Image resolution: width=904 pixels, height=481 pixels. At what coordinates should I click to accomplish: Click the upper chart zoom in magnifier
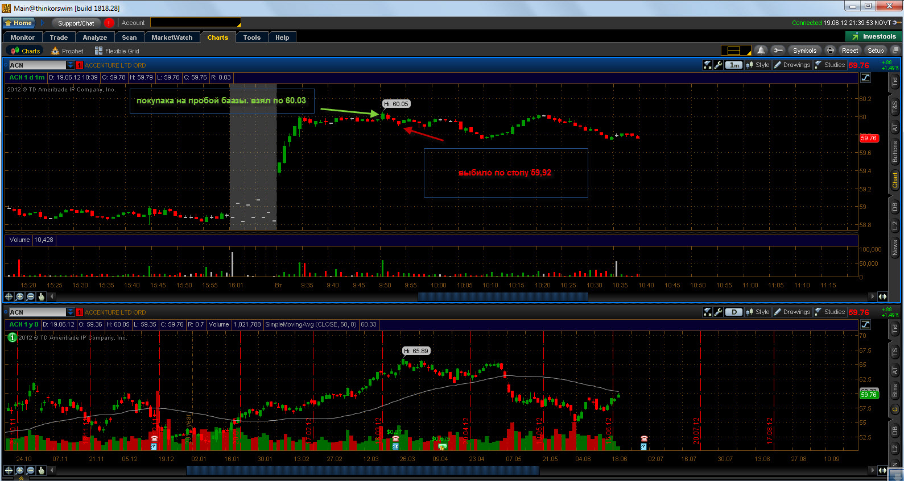pyautogui.click(x=20, y=296)
